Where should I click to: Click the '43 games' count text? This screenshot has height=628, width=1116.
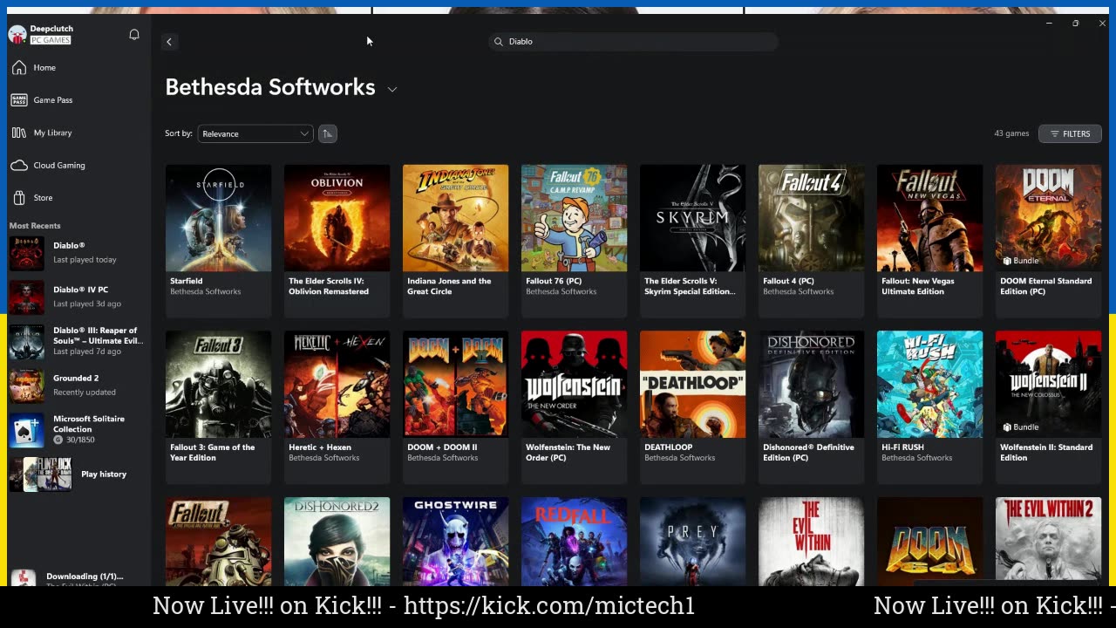click(x=1011, y=133)
